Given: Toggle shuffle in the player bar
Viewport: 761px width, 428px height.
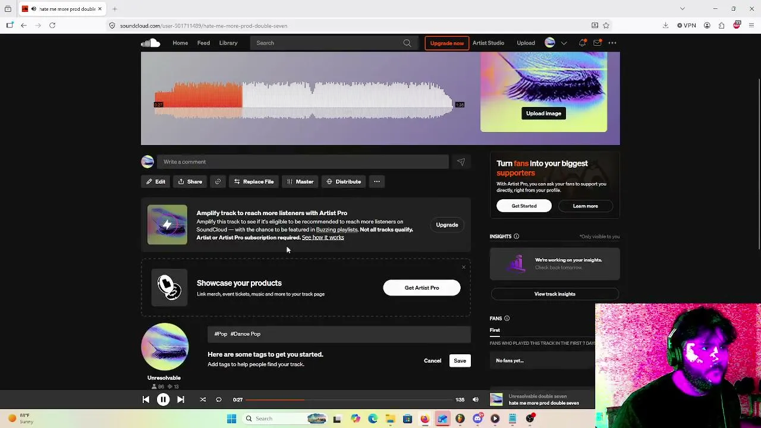Looking at the screenshot, I should (x=203, y=399).
